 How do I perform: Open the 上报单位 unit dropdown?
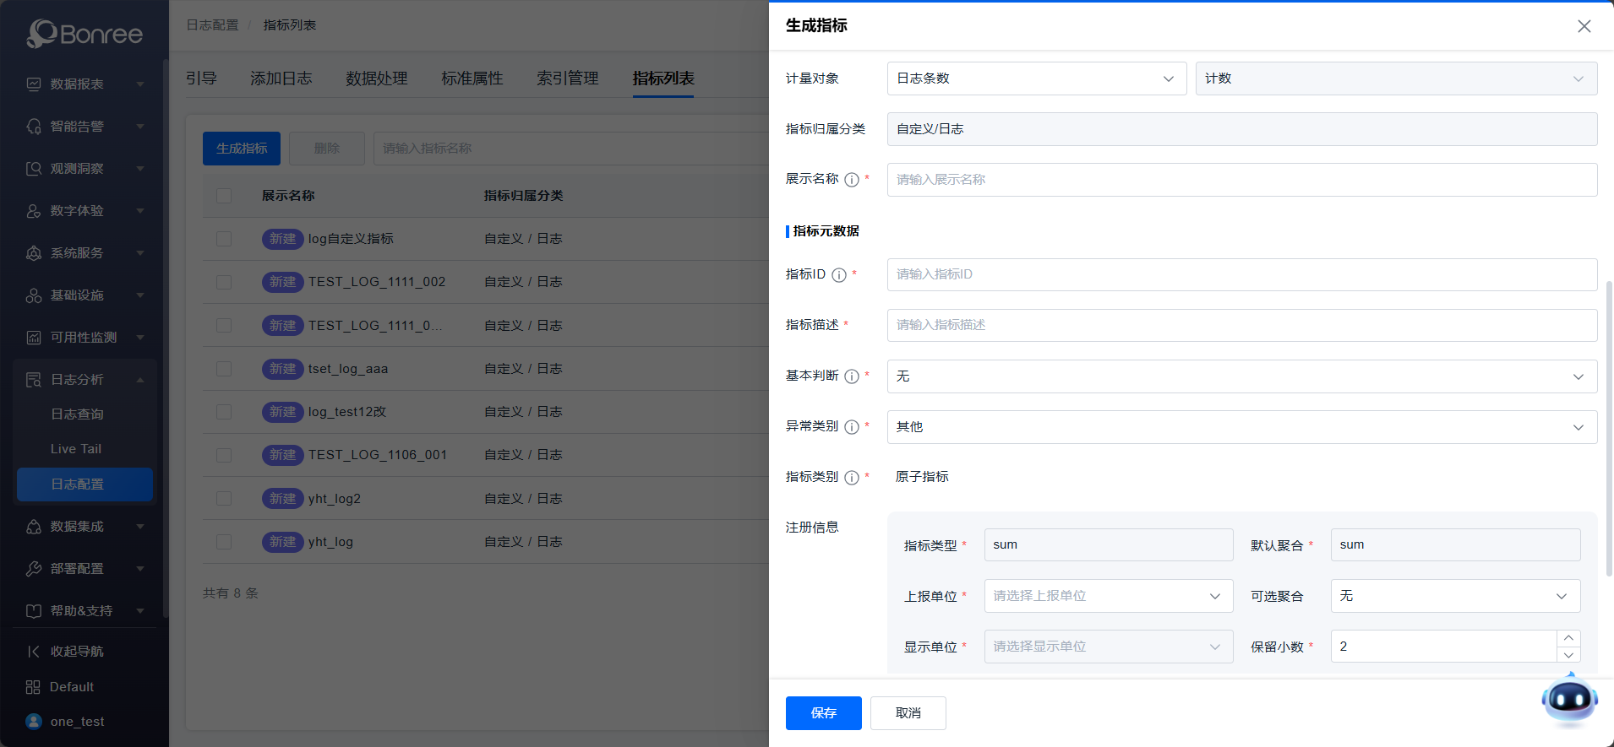1108,596
